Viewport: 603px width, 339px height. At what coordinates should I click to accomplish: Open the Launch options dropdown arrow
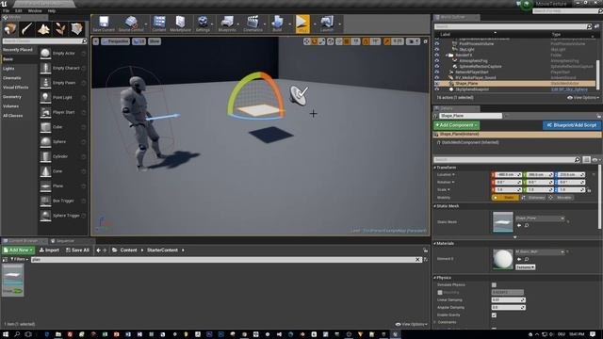tap(339, 24)
